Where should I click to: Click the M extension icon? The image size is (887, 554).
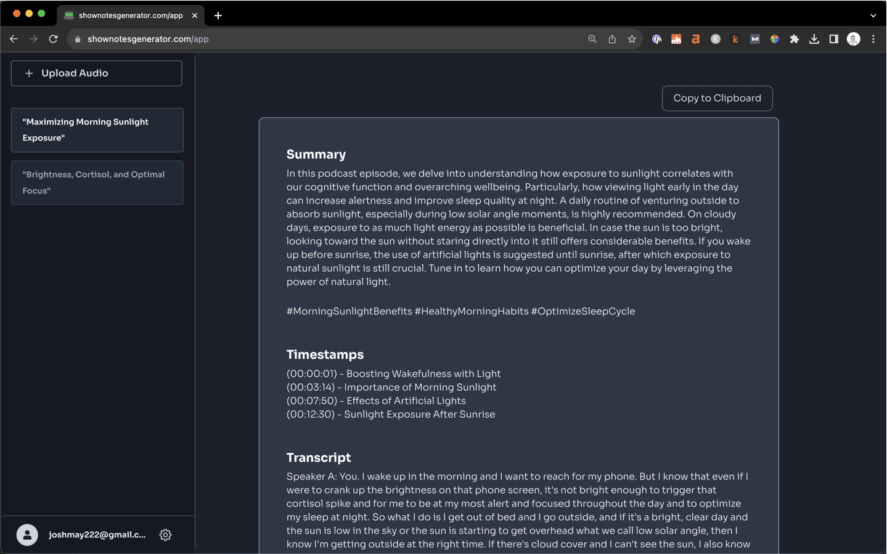click(755, 39)
